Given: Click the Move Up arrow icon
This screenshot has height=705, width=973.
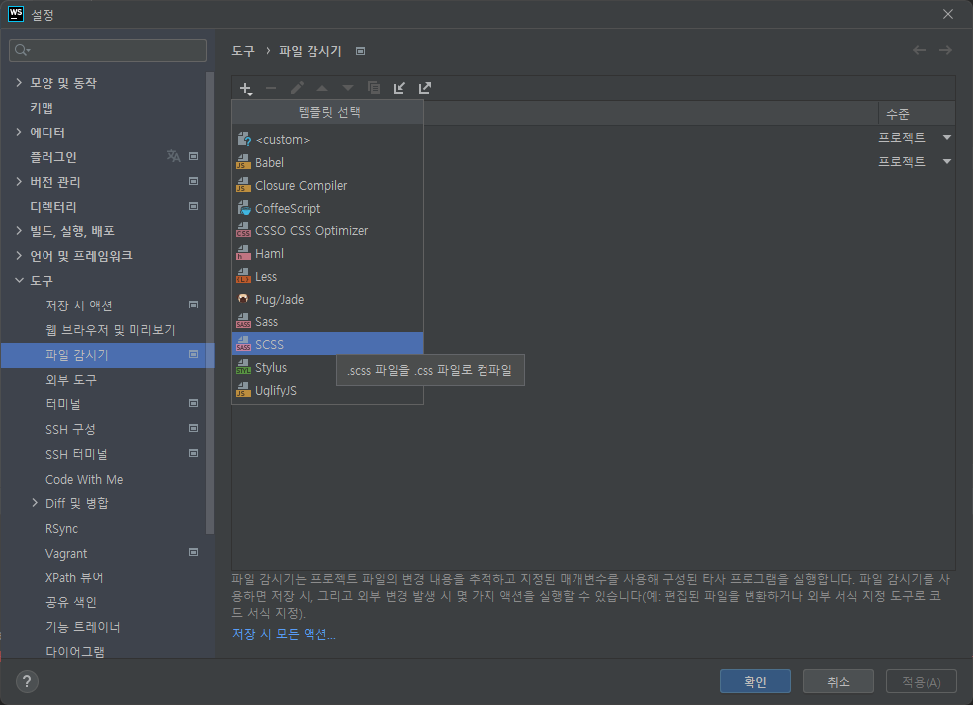Looking at the screenshot, I should pos(322,88).
